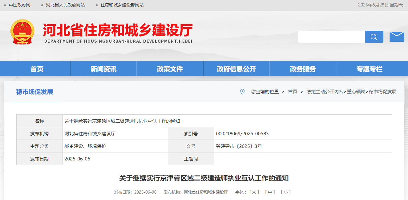This screenshot has width=408, height=200.
Task: Click the 您当前的位置 breadcrumb label
Action: tap(265, 92)
